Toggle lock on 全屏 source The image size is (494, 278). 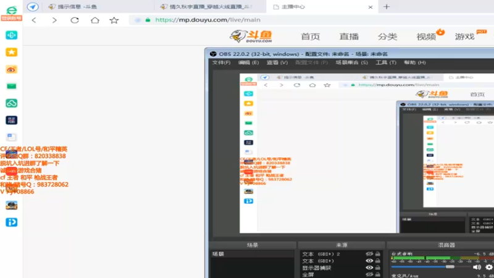coord(377,274)
